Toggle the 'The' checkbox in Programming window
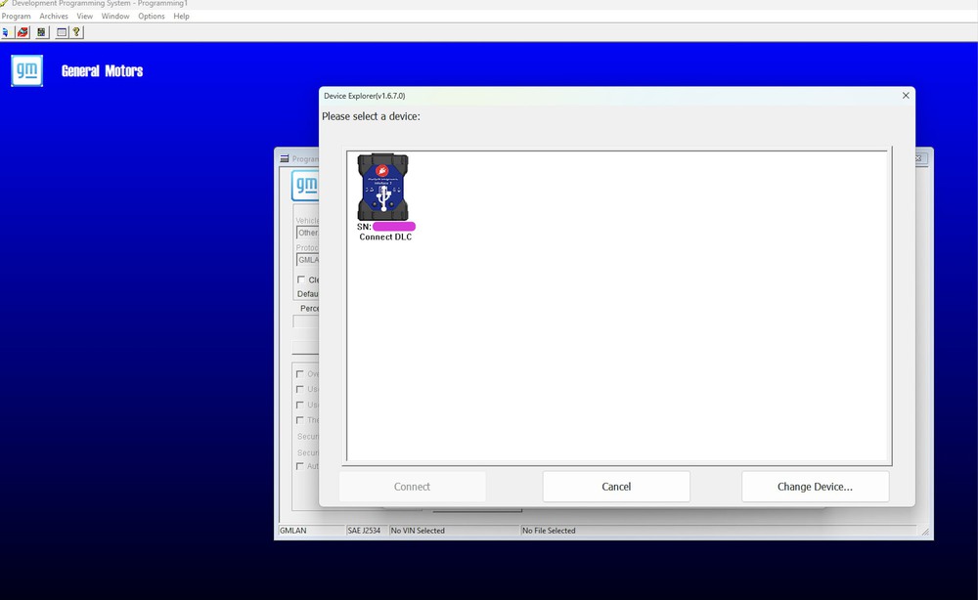The image size is (978, 600). 300,420
